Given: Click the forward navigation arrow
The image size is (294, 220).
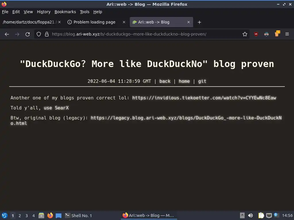Looking at the screenshot, I should [x=17, y=34].
